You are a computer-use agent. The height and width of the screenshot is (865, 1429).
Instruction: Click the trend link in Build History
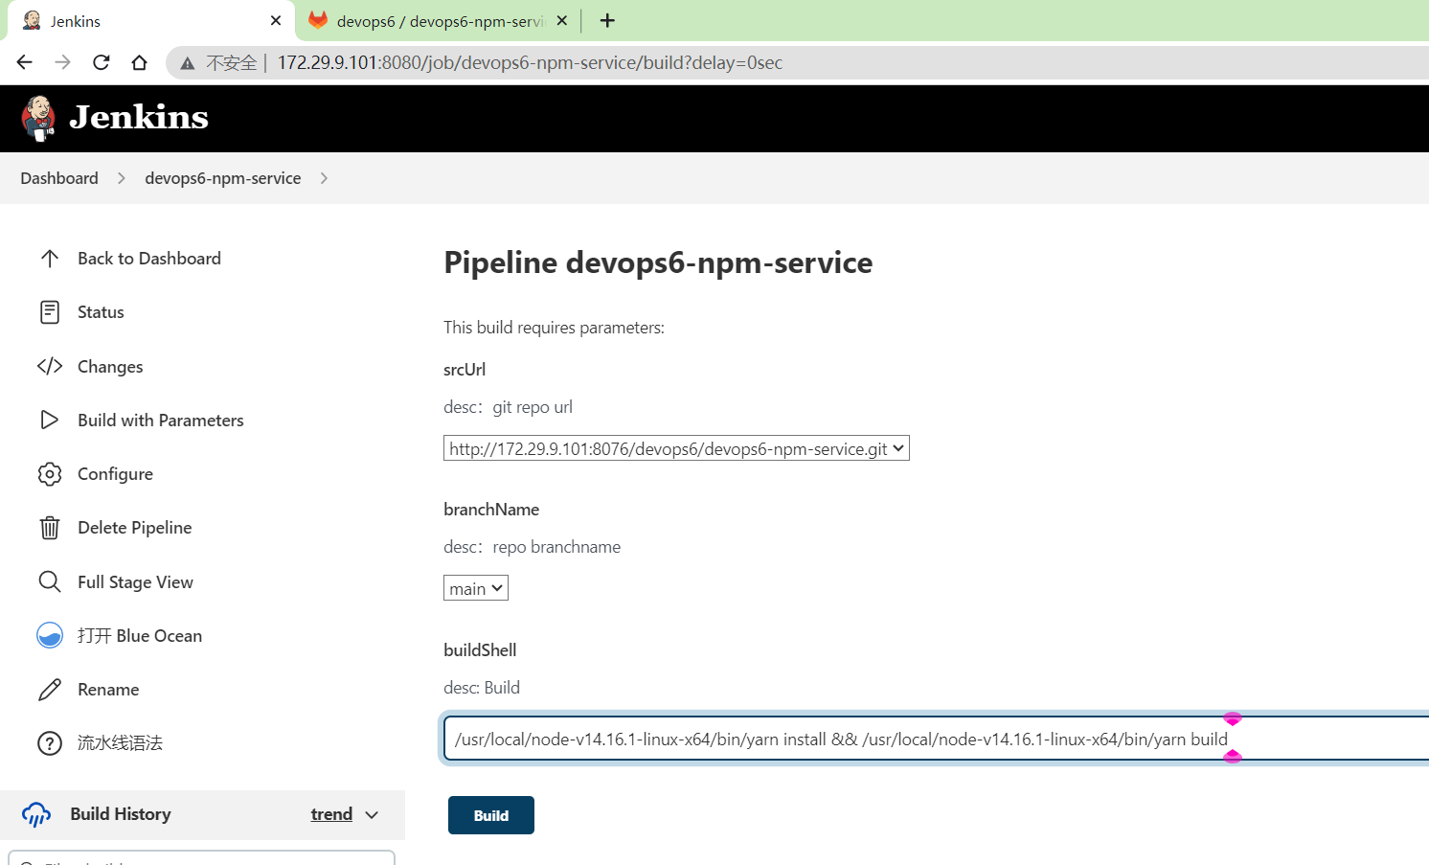[x=331, y=814]
